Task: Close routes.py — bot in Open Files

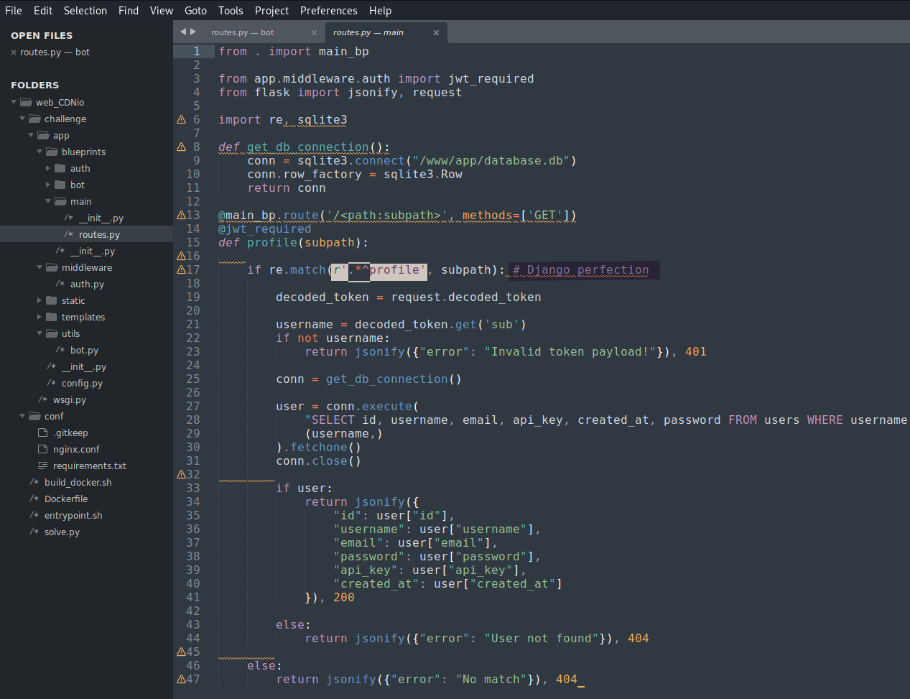Action: click(14, 52)
